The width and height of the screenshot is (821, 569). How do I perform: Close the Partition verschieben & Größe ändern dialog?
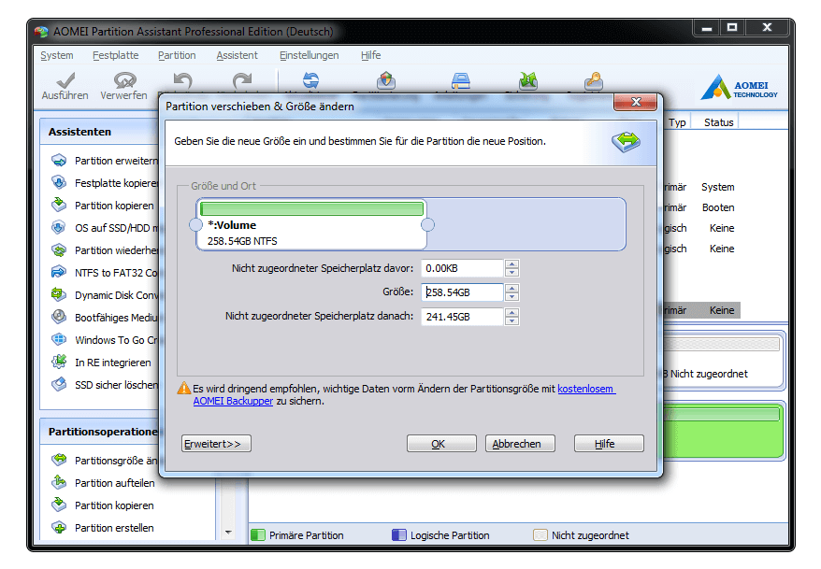click(635, 102)
